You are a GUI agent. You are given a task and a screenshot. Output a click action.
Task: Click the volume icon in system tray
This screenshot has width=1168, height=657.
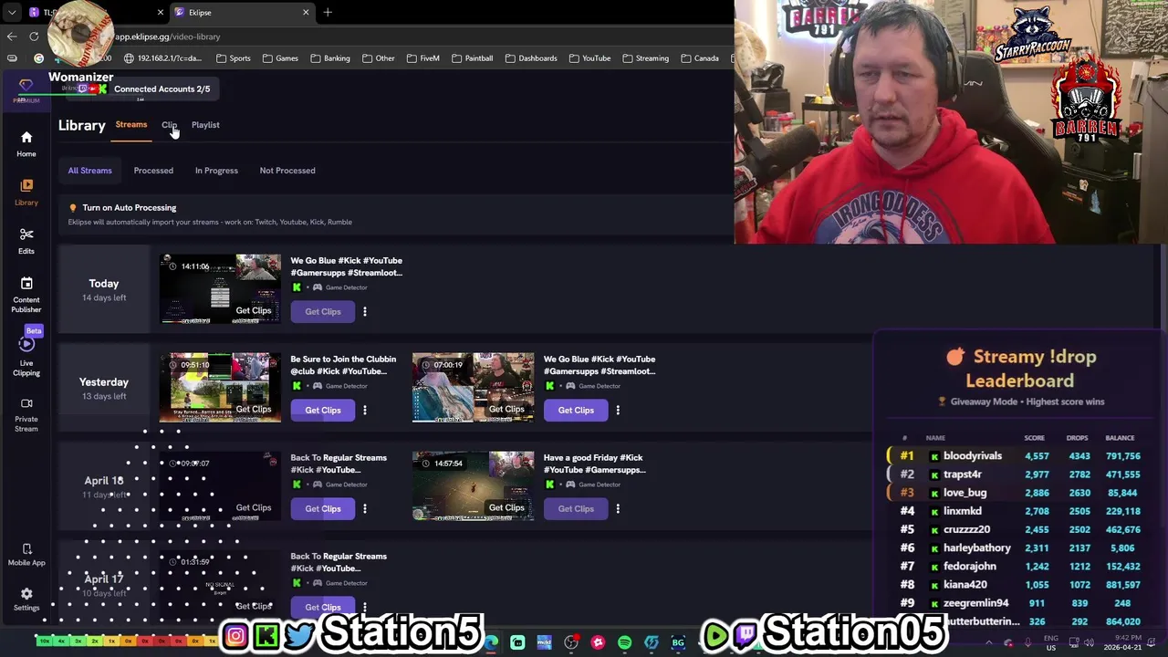click(x=1089, y=642)
